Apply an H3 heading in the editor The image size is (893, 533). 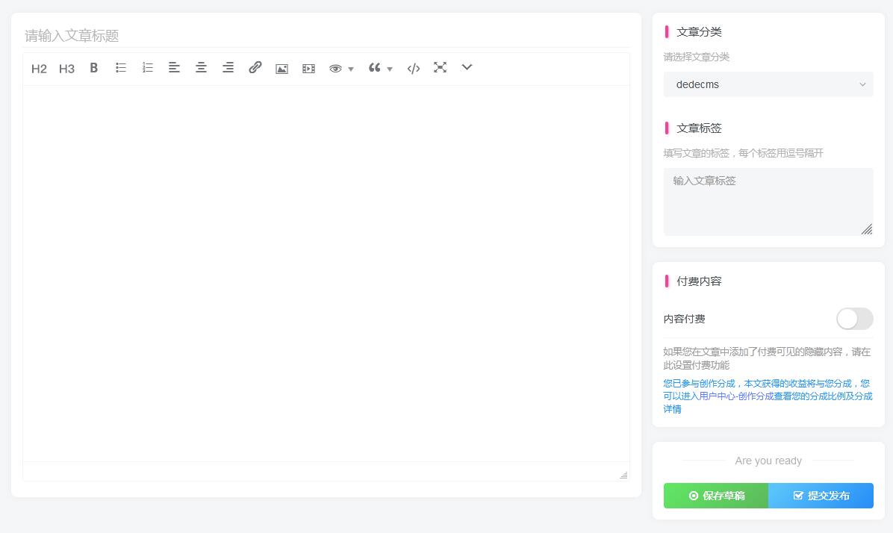[x=66, y=68]
